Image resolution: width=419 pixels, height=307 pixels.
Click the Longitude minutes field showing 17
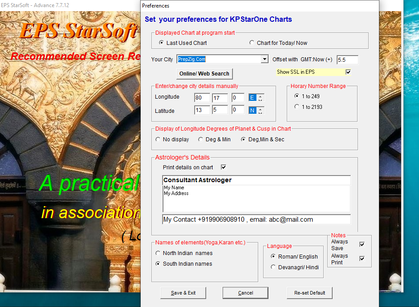220,98
